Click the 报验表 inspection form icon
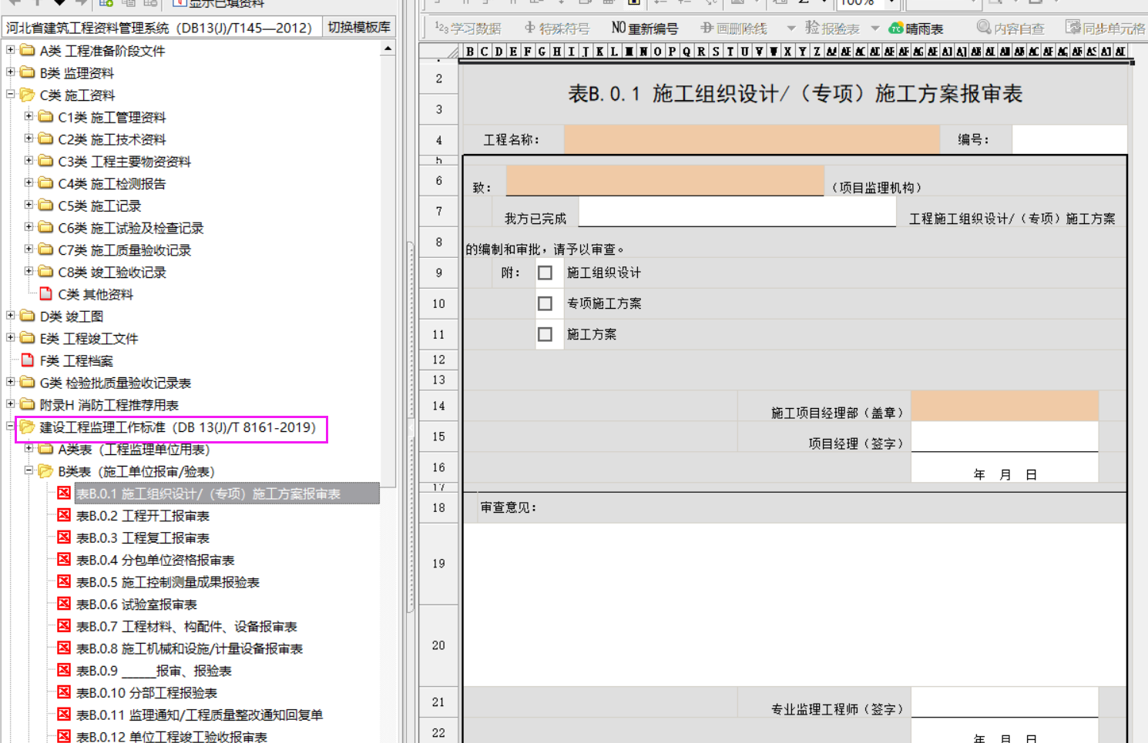Viewport: 1148px width, 743px height. pyautogui.click(x=831, y=28)
